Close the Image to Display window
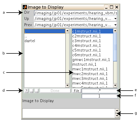 pos(117,7)
